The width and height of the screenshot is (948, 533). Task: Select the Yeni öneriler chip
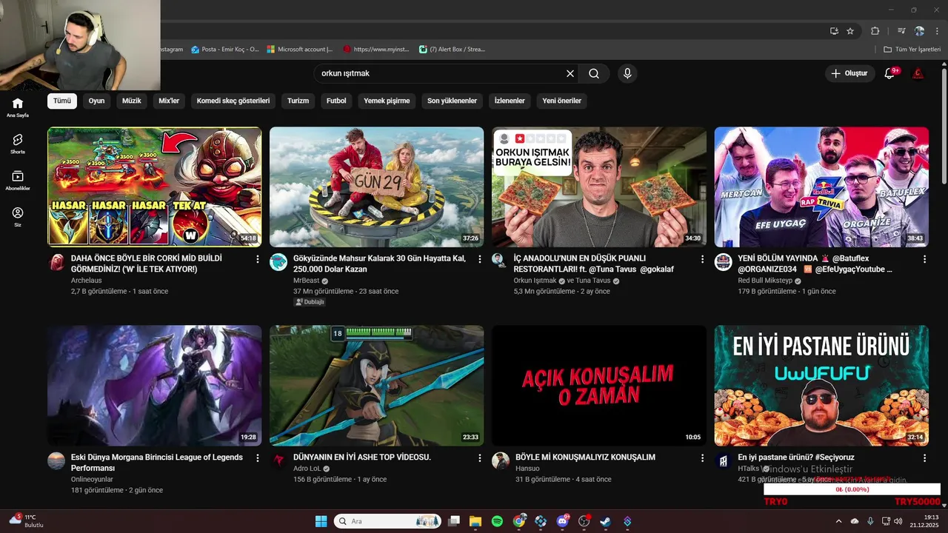point(562,101)
